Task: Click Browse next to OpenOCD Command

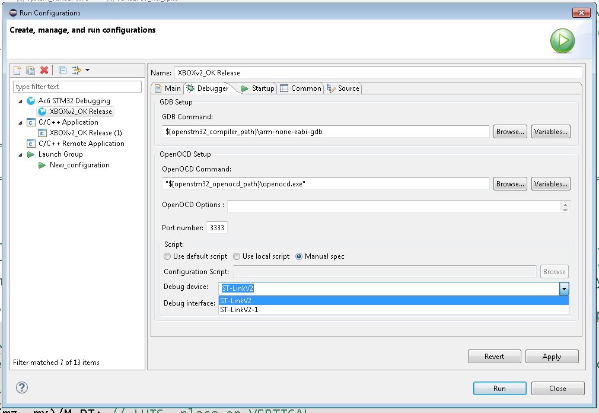Action: [x=510, y=184]
